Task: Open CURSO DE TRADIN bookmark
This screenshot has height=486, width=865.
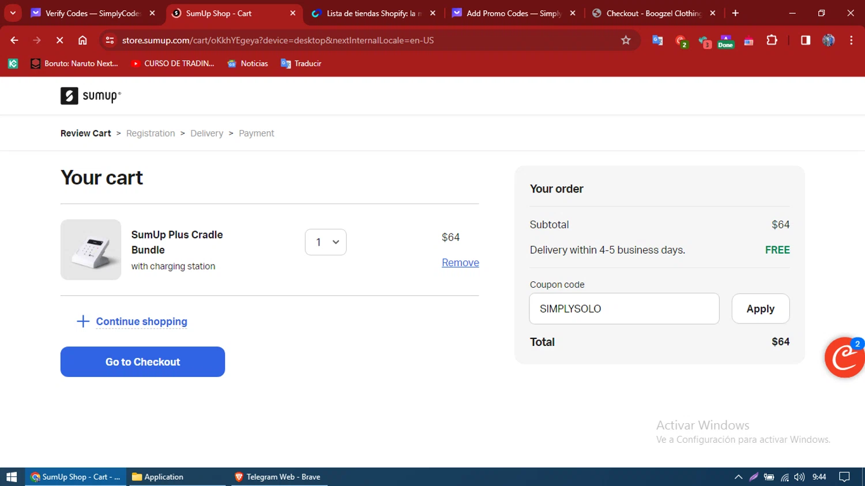Action: click(x=173, y=63)
